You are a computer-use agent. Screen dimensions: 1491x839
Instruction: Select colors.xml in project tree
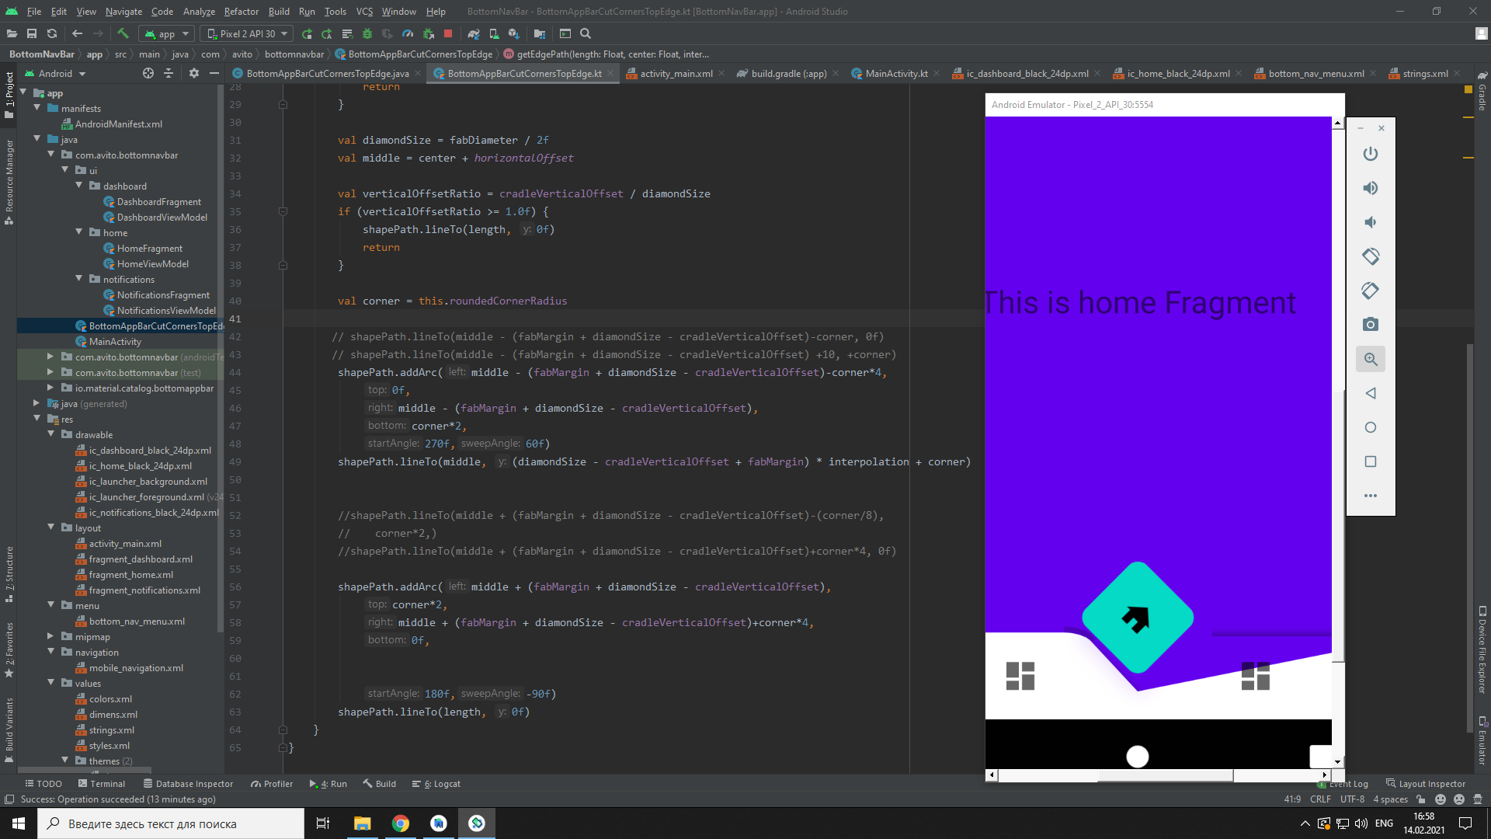[x=110, y=699]
